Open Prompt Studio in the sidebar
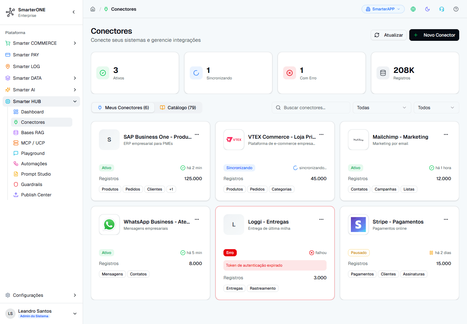Image resolution: width=467 pixels, height=324 pixels. [42, 174]
